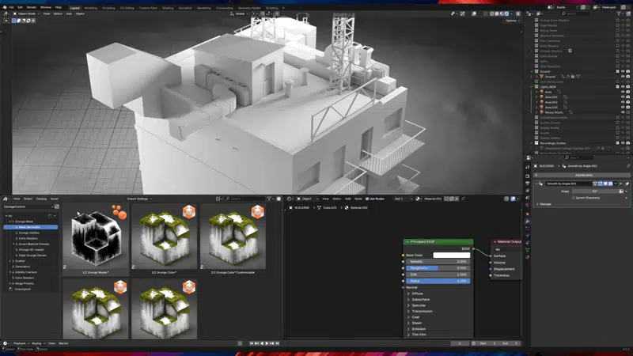This screenshot has width=633, height=356.
Task: Click the Add menu in 3D viewport header
Action: point(69,13)
